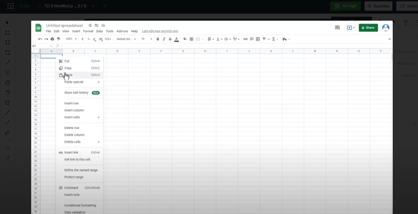Expand the Delete cells submenu

point(80,142)
